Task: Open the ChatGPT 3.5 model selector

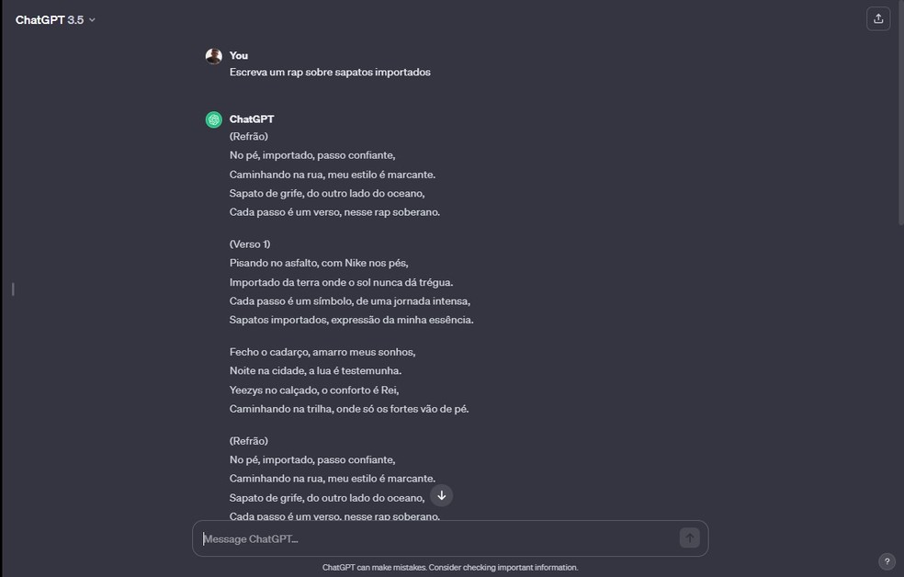Action: tap(55, 19)
